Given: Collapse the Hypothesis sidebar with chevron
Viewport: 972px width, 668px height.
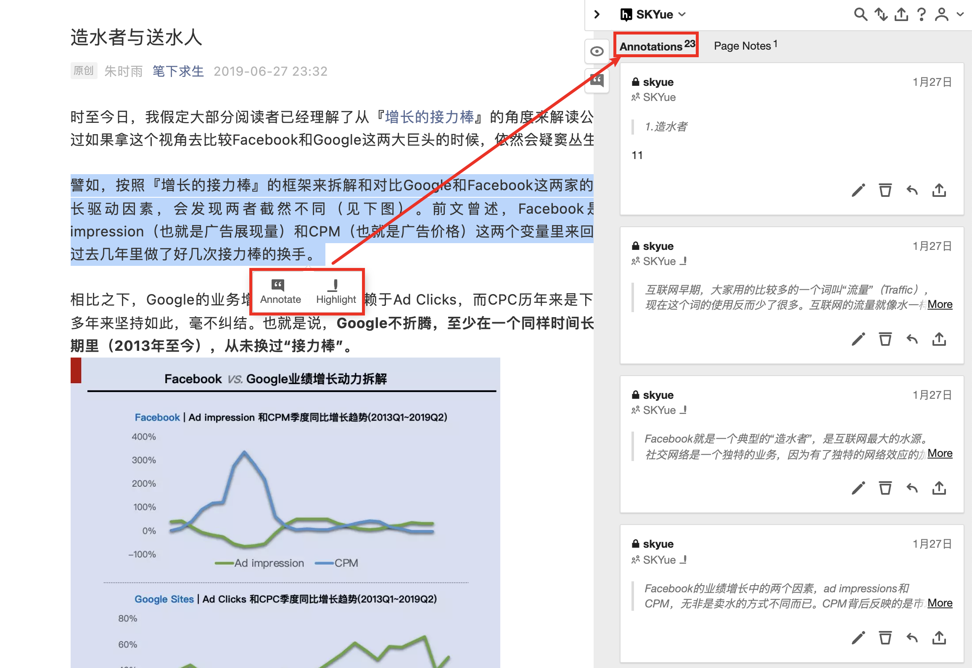Looking at the screenshot, I should pos(597,15).
